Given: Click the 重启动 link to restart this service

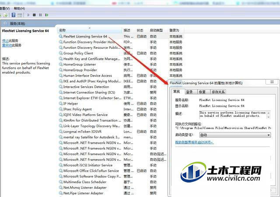Looking at the screenshot, I should pos(7,45).
